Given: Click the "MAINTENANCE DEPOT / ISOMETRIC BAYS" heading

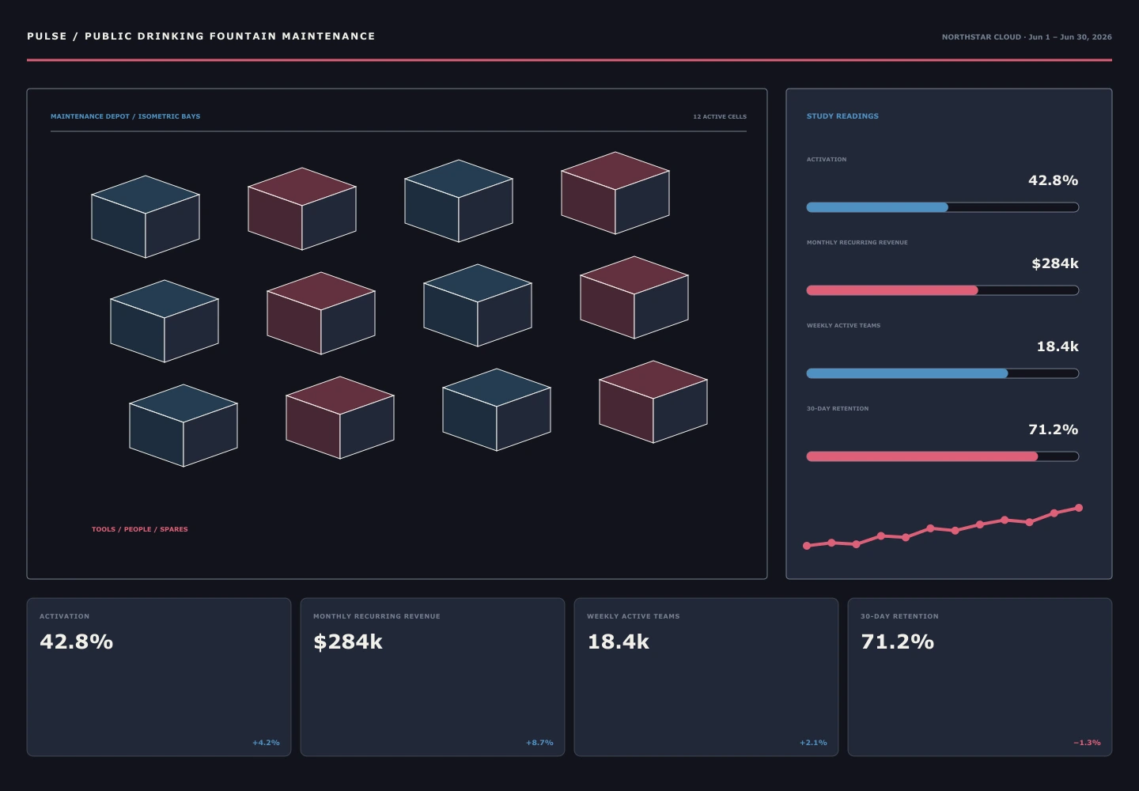Looking at the screenshot, I should pyautogui.click(x=125, y=116).
